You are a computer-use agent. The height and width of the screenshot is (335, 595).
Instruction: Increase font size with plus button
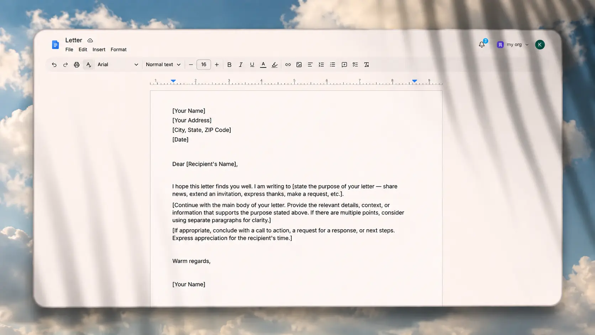[217, 65]
